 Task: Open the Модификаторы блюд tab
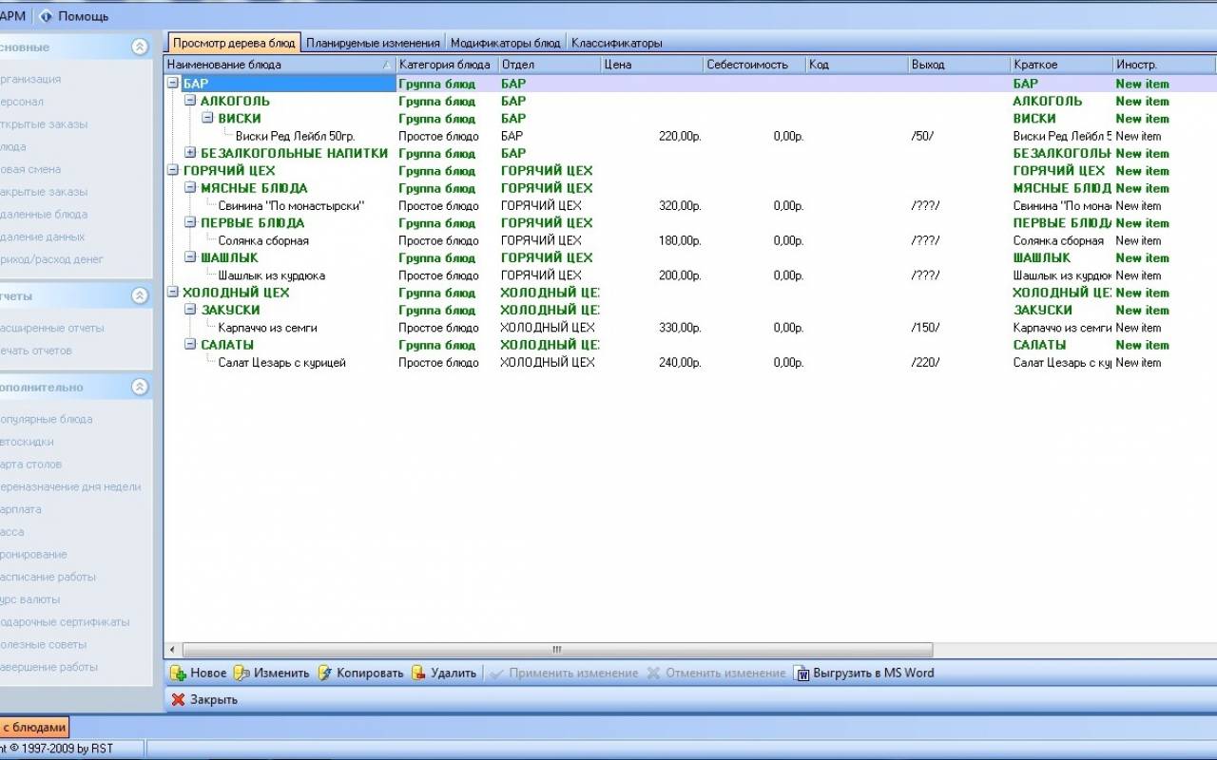pos(505,43)
